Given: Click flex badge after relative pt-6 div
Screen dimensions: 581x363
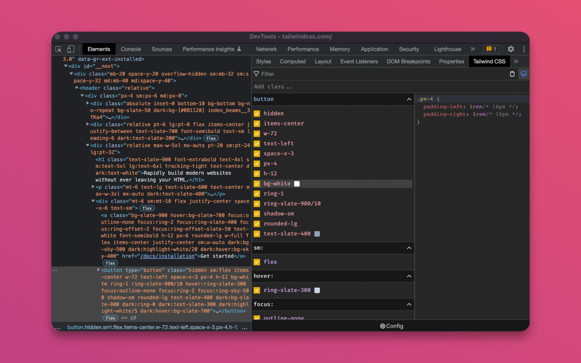Looking at the screenshot, I should pos(211,138).
